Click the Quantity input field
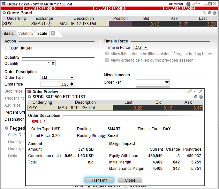The image size is (219, 189). pos(36,64)
